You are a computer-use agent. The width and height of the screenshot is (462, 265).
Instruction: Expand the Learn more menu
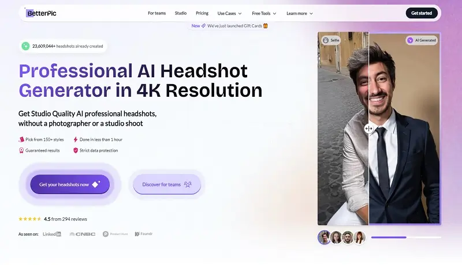[x=300, y=13]
